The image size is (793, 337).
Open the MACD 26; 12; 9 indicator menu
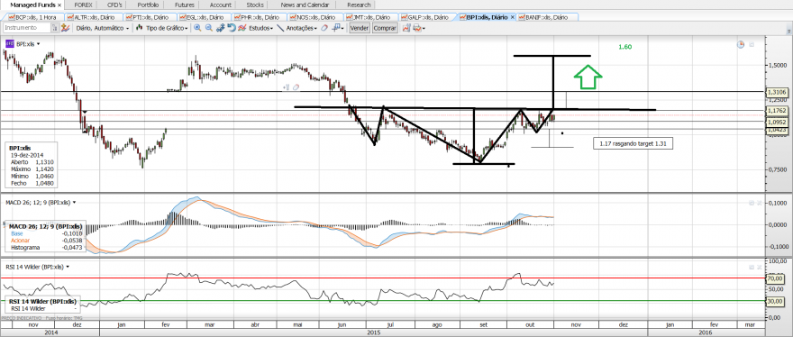pyautogui.click(x=41, y=203)
